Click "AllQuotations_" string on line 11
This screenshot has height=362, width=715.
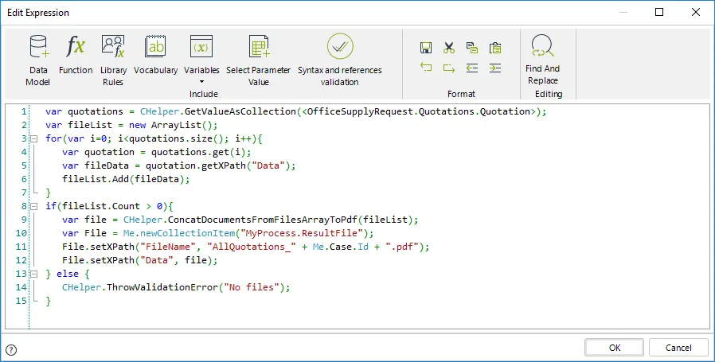252,247
